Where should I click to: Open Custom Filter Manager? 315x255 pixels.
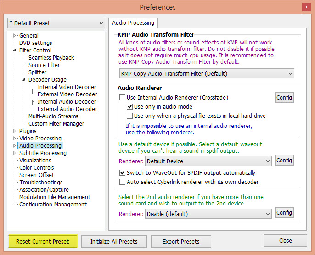click(56, 123)
